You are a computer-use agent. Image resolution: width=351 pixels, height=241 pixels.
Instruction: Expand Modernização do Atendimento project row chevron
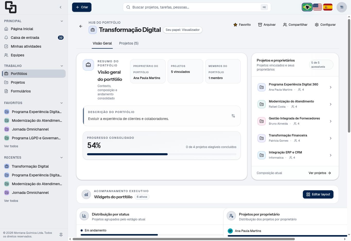331,104
